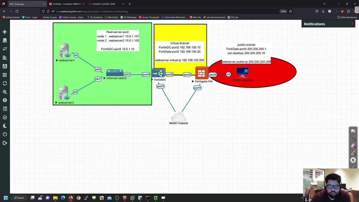This screenshot has width=359, height=202.
Task: Open EH Academy bookmark
Action: point(95,17)
